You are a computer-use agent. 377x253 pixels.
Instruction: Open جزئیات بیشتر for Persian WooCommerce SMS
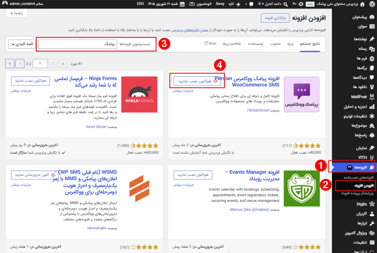click(x=183, y=91)
